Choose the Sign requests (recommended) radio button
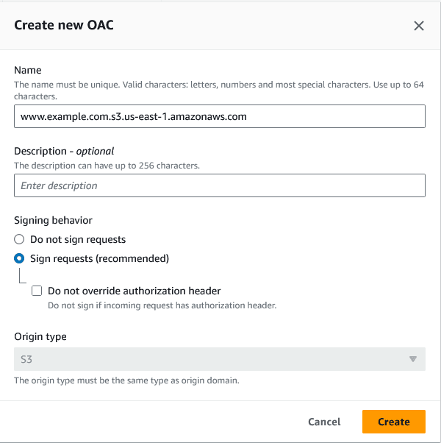 [20, 258]
